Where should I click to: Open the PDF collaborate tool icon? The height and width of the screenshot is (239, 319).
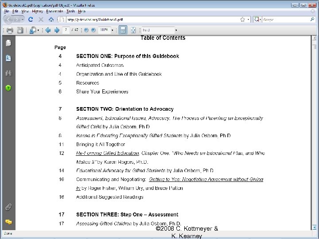(x=32, y=30)
